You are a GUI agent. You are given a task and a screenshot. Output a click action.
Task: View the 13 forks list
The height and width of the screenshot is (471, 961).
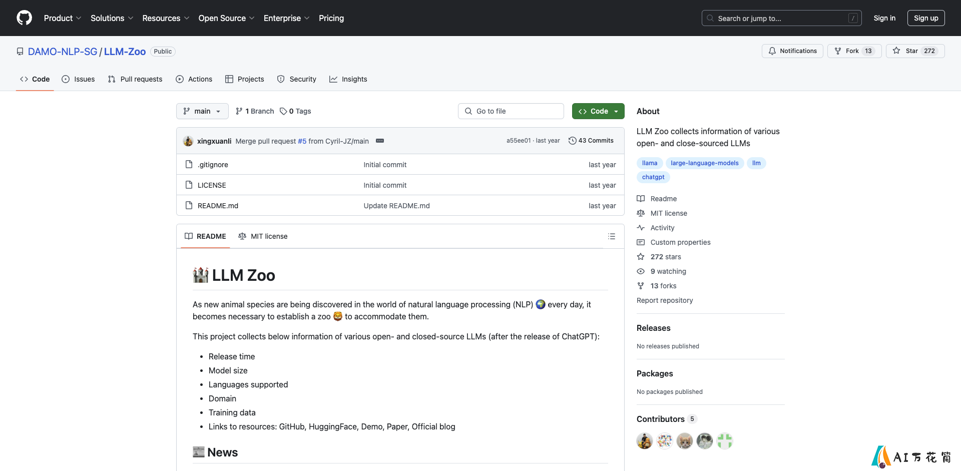[x=657, y=286]
